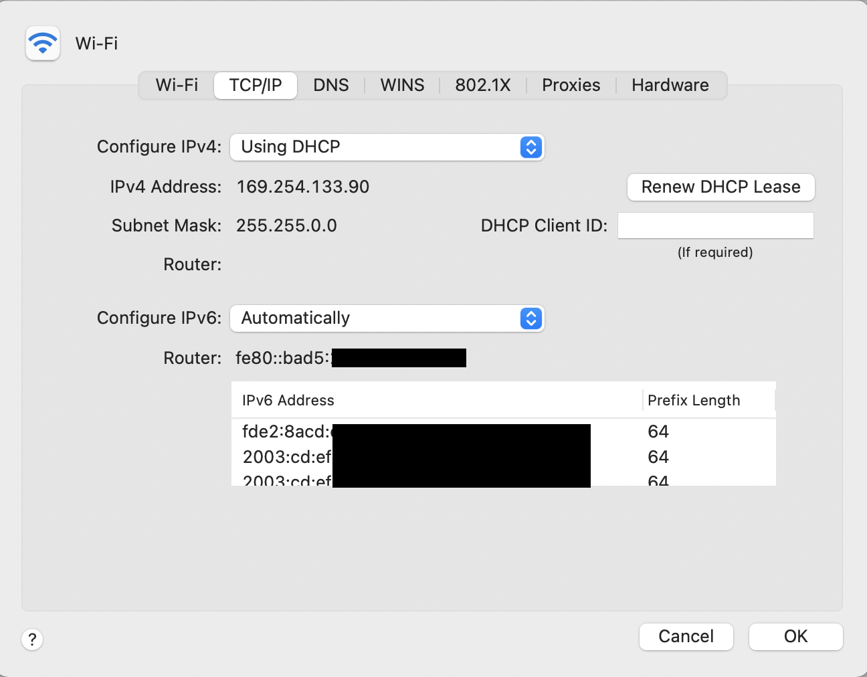Viewport: 867px width, 677px height.
Task: Switch to the WINS tab
Action: click(x=402, y=85)
